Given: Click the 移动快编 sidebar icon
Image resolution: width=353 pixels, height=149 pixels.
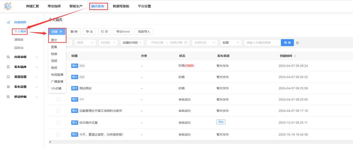Looking at the screenshot, I should click(8, 97).
